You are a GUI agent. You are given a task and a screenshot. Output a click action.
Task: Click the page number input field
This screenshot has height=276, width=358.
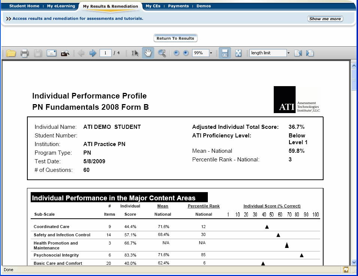pyautogui.click(x=106, y=53)
